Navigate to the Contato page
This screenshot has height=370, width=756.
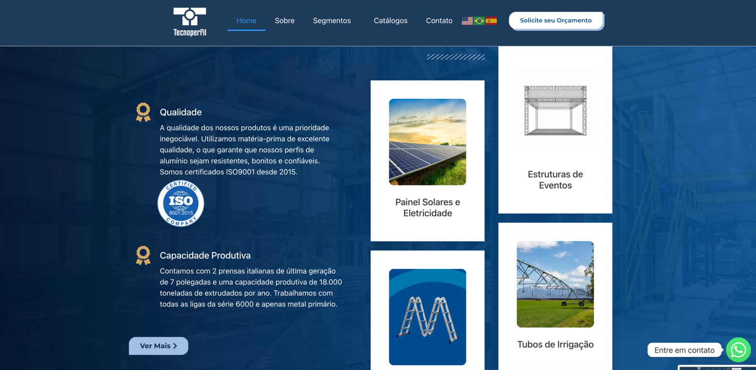point(439,21)
